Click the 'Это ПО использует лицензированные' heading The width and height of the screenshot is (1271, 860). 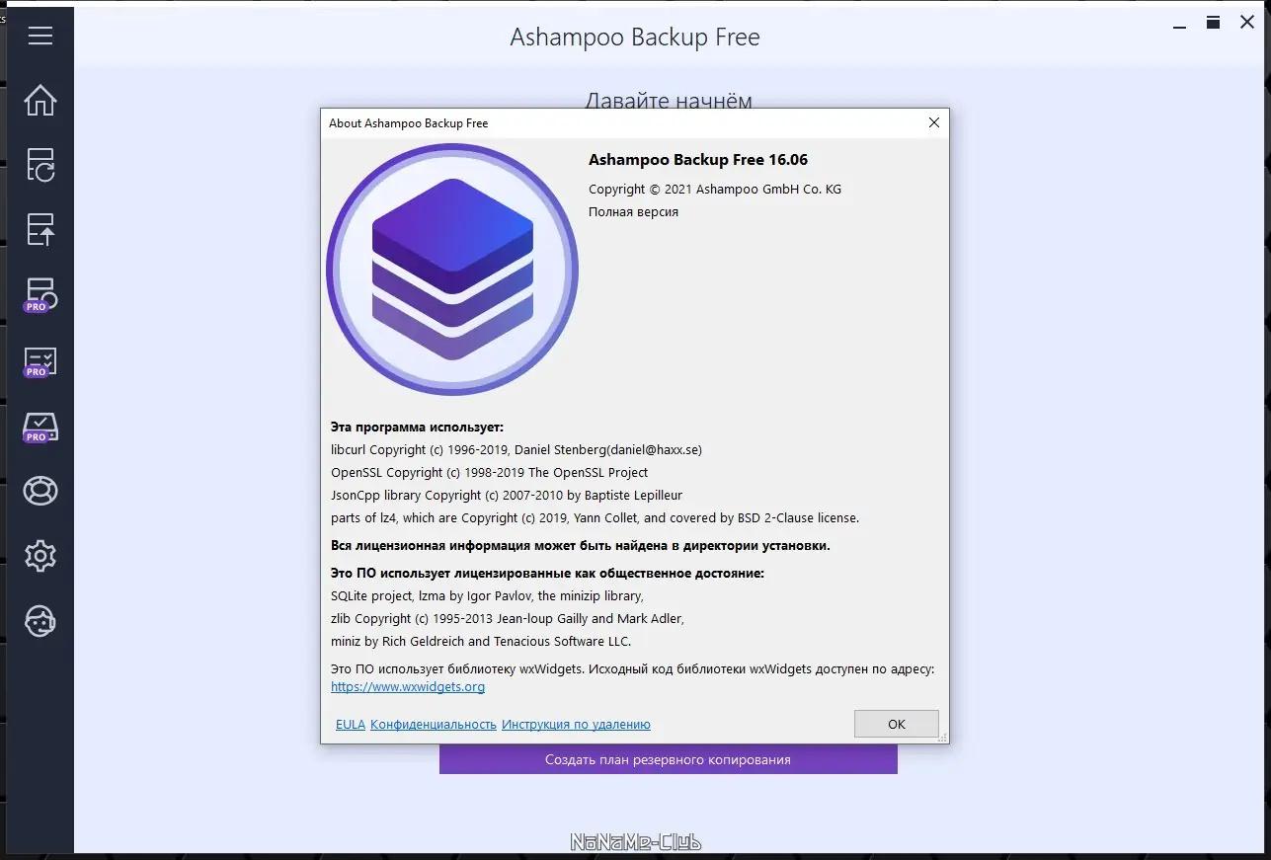pyautogui.click(x=548, y=574)
